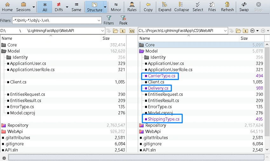Go up one level on both sides
The height and width of the screenshot is (161, 270).
pyautogui.click(x=132, y=31)
